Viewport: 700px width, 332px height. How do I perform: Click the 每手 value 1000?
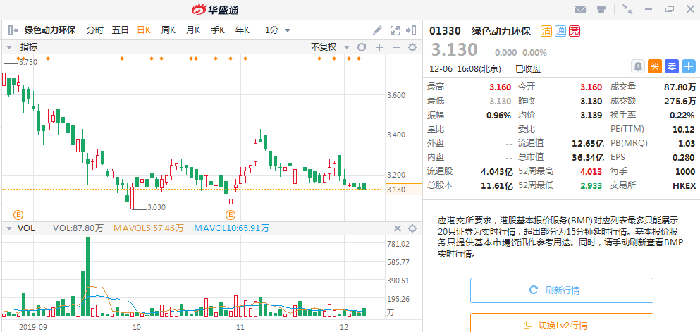click(x=685, y=171)
